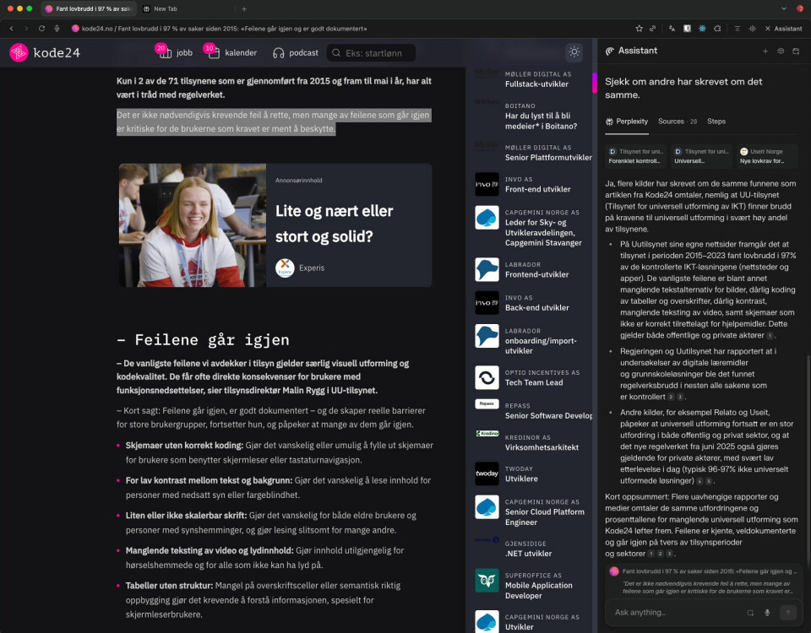Select the Fant lovbrudd i 97 % tab
Screen dimensions: 811x633
point(89,8)
